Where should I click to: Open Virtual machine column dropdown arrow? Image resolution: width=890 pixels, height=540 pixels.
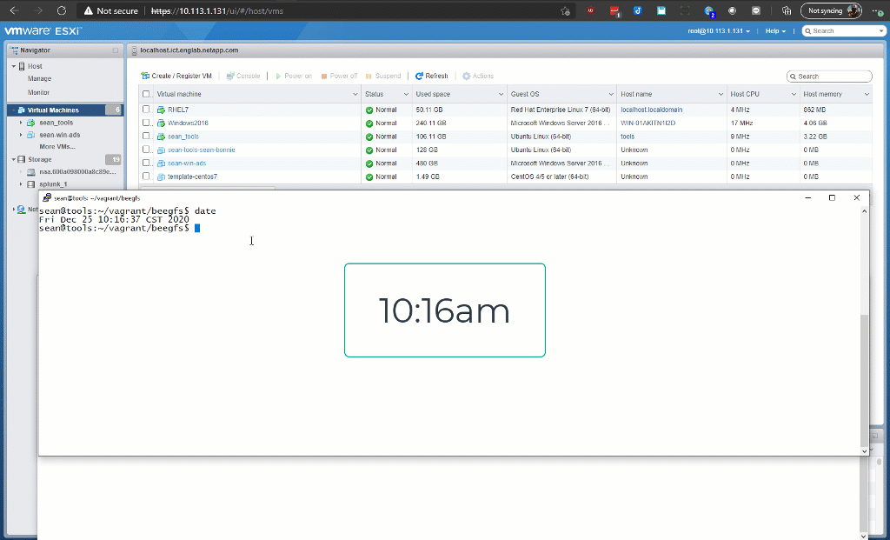click(355, 94)
